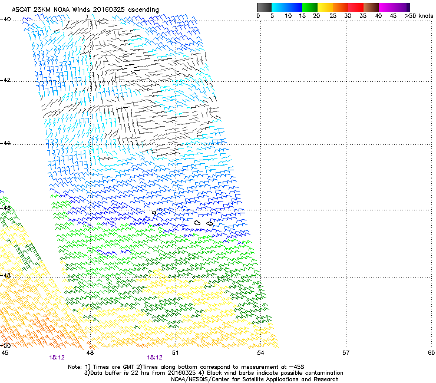Click the '>50 knots' legend label
436x383 pixels.
point(419,16)
